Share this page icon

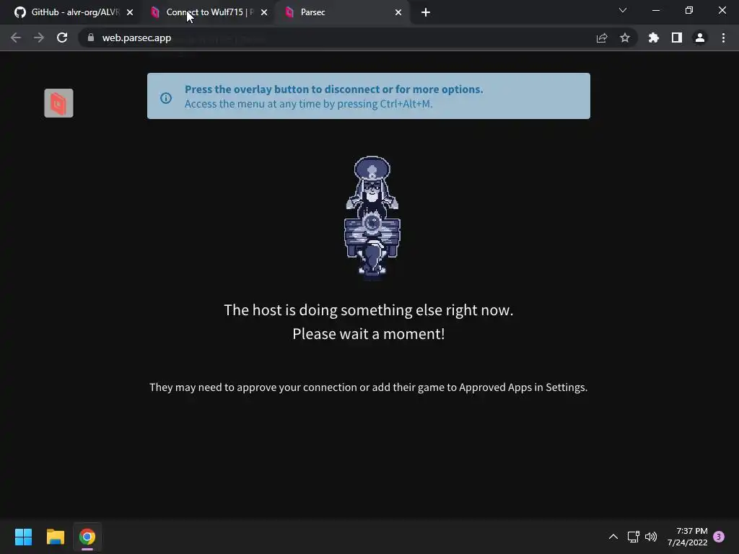pyautogui.click(x=602, y=38)
